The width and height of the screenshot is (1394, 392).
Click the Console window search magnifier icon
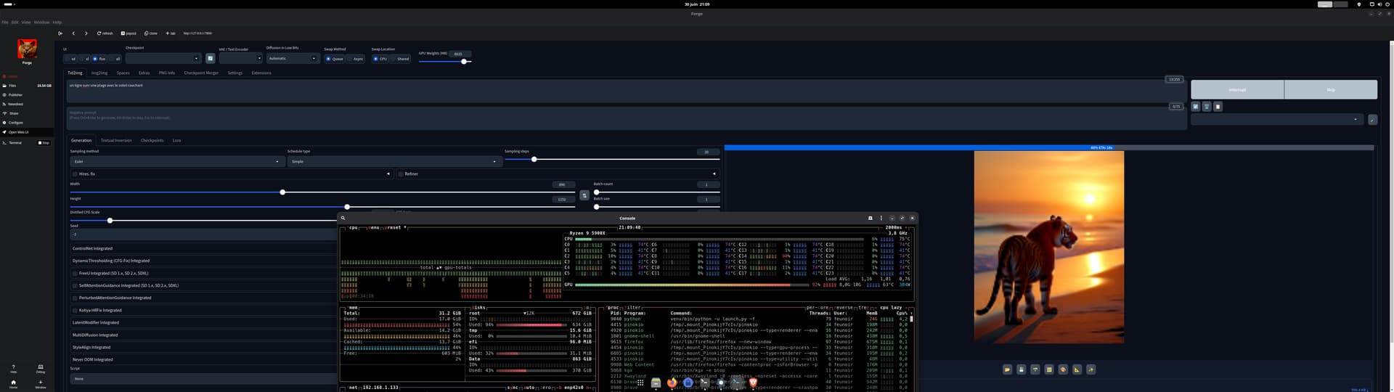coord(343,218)
